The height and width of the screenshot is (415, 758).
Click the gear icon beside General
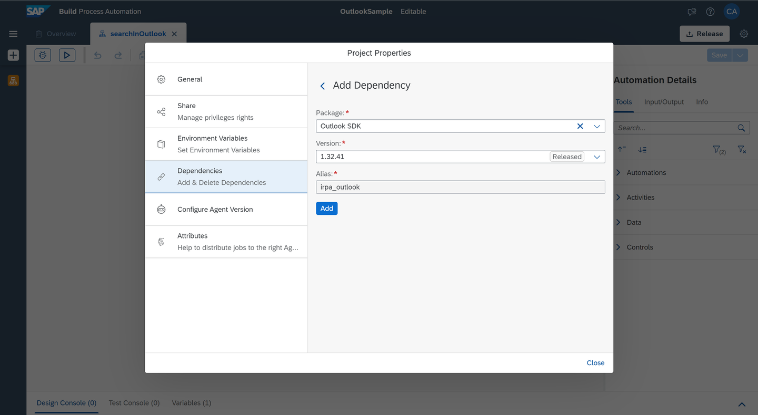coord(161,79)
